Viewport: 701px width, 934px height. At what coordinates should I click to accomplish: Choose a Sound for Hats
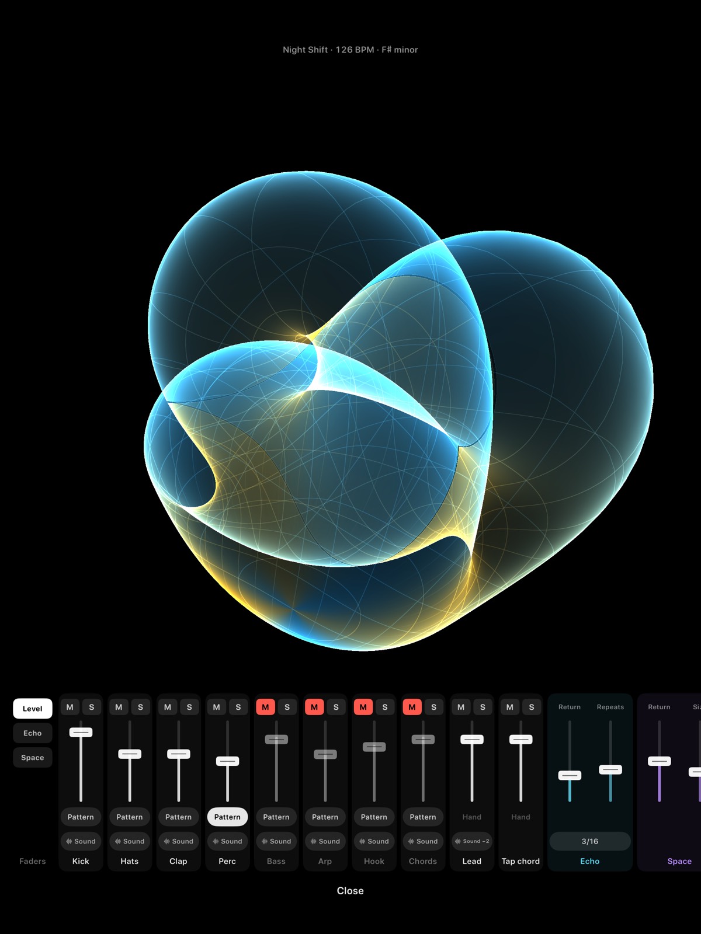point(130,841)
